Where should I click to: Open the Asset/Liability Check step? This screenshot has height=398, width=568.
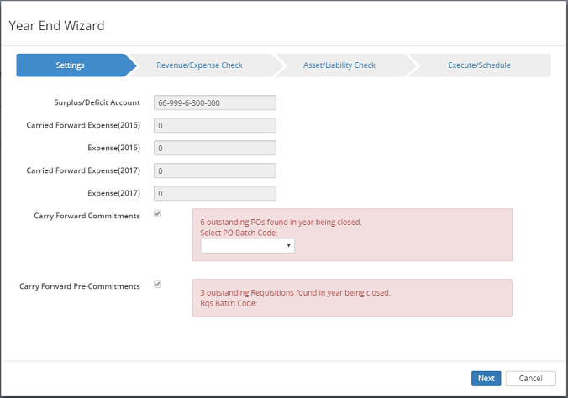pyautogui.click(x=339, y=65)
